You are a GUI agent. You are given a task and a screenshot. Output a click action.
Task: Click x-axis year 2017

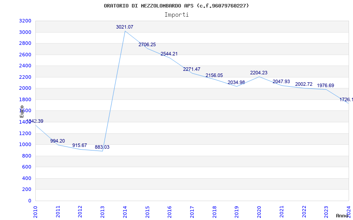coord(192,212)
